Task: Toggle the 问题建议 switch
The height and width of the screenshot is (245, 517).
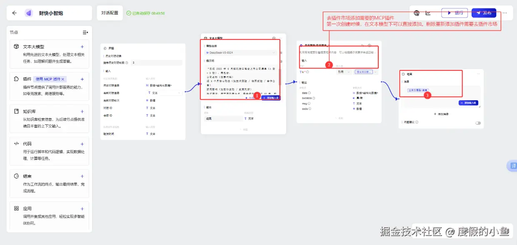Action: (478, 123)
